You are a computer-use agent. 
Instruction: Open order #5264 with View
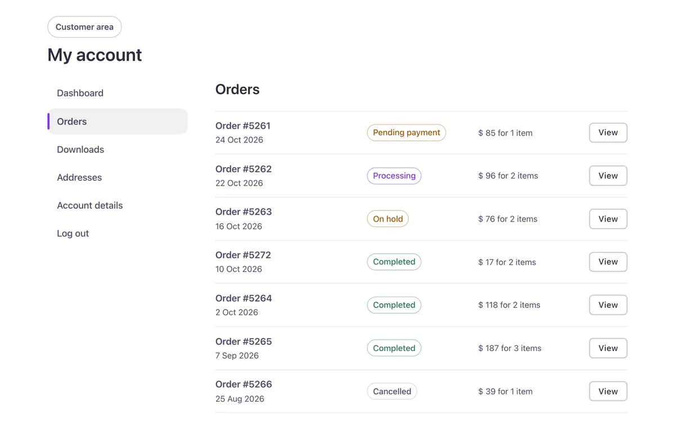[608, 305]
